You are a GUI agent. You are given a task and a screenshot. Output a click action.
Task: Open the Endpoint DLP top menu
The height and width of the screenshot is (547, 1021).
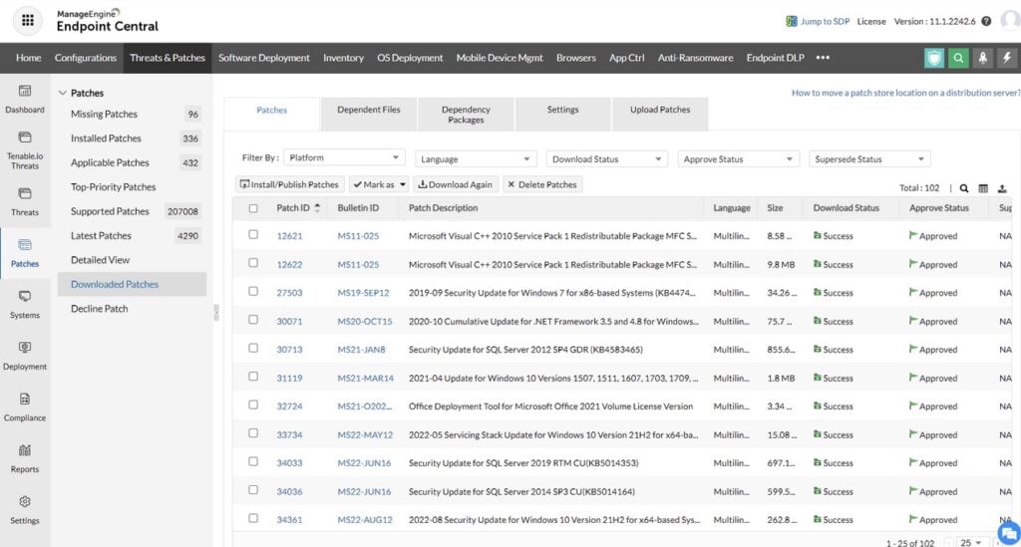pos(775,58)
